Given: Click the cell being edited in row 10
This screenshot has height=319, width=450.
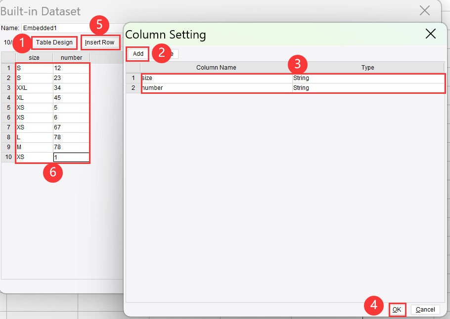Looking at the screenshot, I should click(x=71, y=157).
